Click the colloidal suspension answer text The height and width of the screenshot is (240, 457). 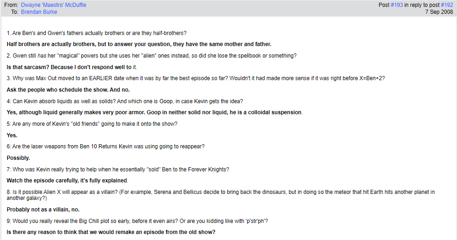coord(154,112)
